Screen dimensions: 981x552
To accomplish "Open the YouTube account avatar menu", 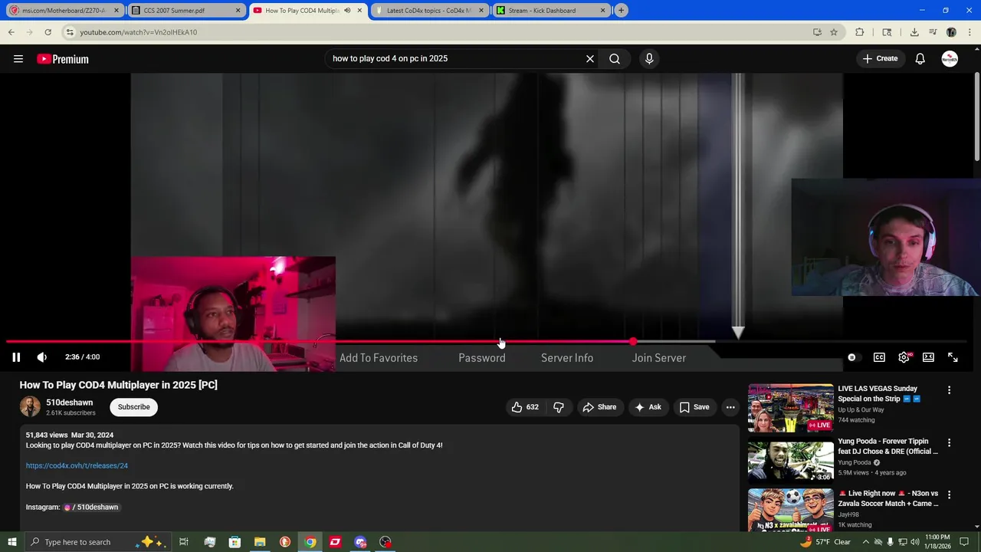I will tap(950, 59).
